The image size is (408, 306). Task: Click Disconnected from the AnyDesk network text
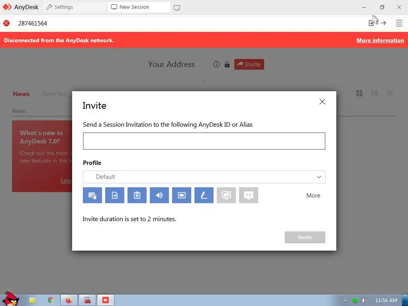point(59,40)
